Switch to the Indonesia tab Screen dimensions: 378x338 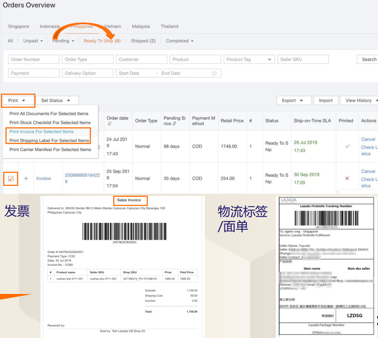(x=49, y=27)
